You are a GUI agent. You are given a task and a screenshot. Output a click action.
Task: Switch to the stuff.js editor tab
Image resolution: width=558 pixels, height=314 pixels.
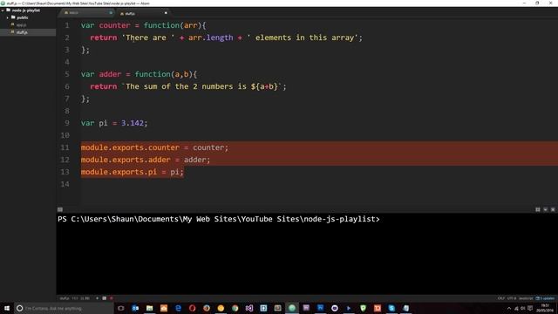[x=142, y=13]
